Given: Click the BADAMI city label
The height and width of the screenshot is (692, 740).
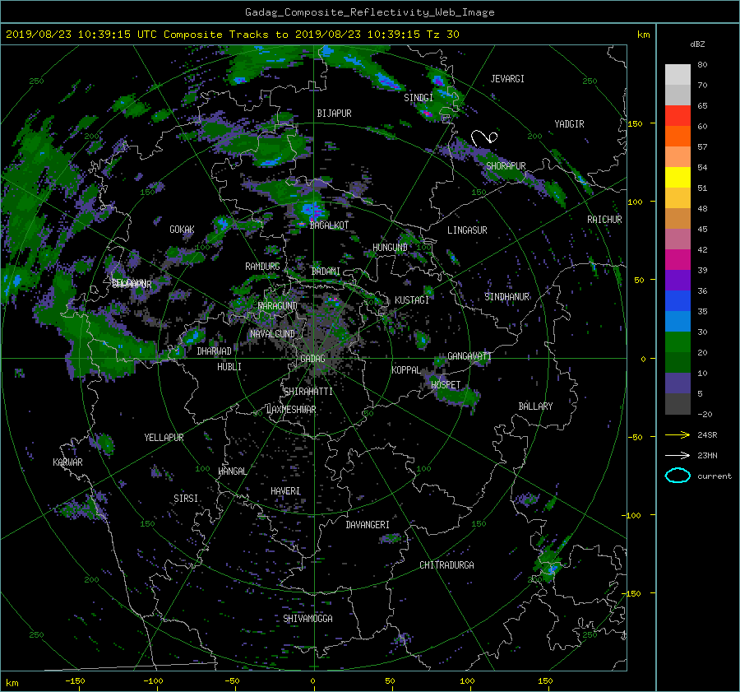Looking at the screenshot, I should [x=326, y=272].
